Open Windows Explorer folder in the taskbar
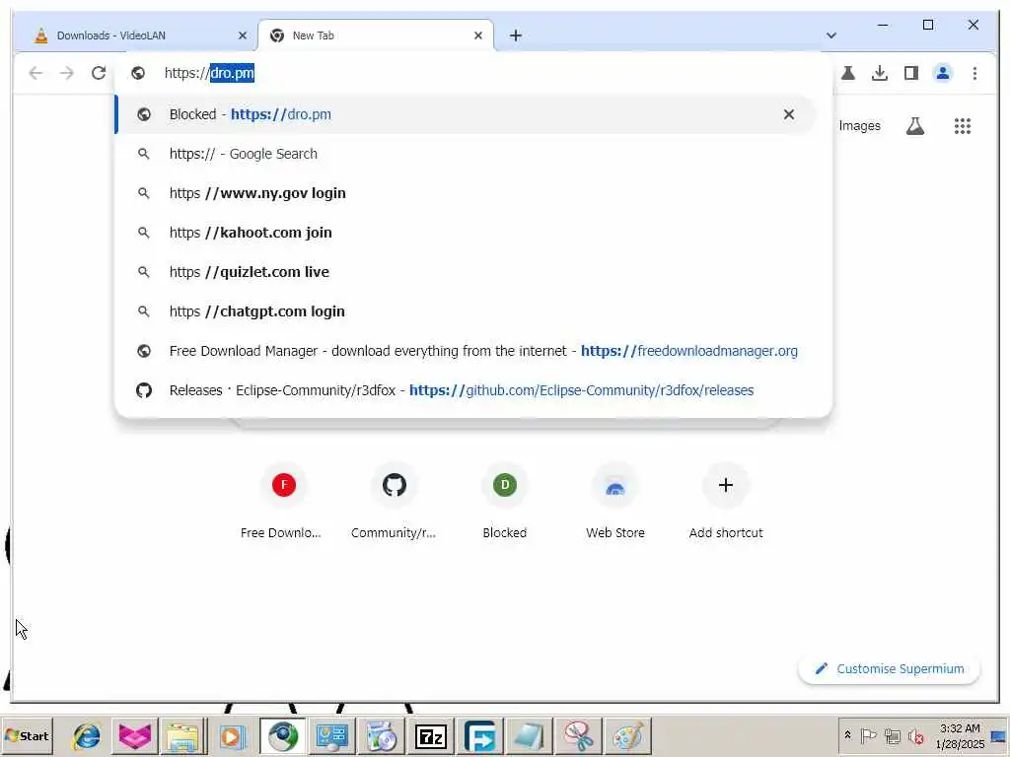1010x757 pixels. click(x=182, y=735)
